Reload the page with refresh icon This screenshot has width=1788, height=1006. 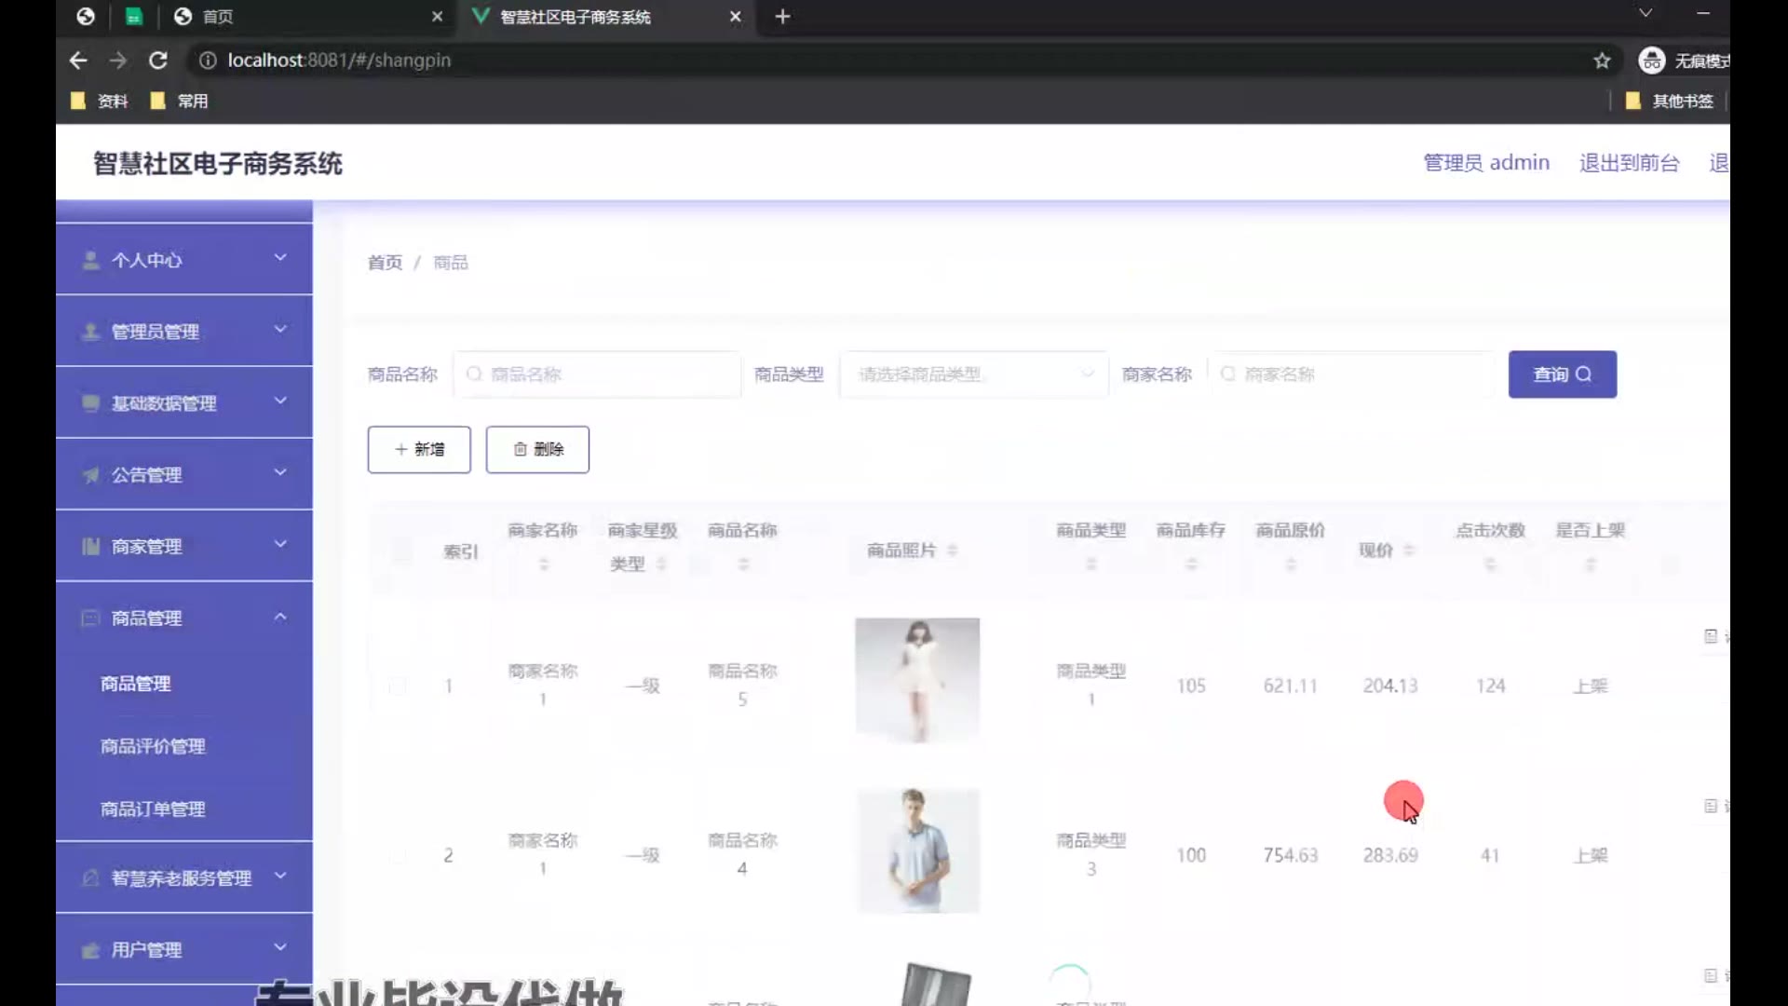pos(158,61)
